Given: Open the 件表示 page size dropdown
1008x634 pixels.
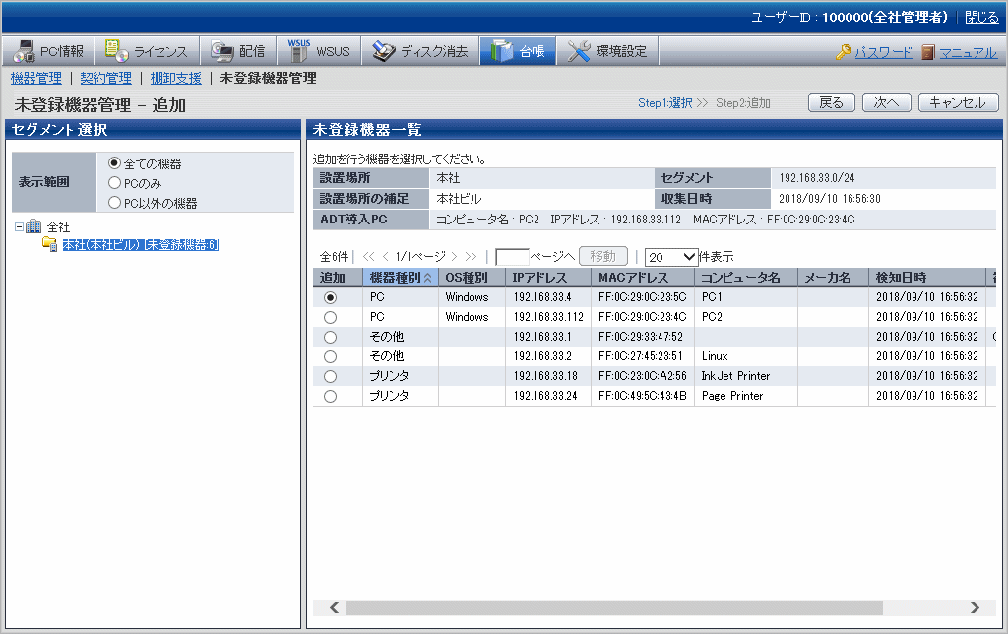Looking at the screenshot, I should pos(671,256).
